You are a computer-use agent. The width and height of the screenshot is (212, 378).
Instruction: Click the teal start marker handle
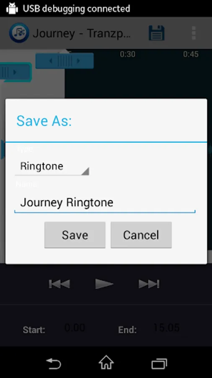[x=16, y=72]
